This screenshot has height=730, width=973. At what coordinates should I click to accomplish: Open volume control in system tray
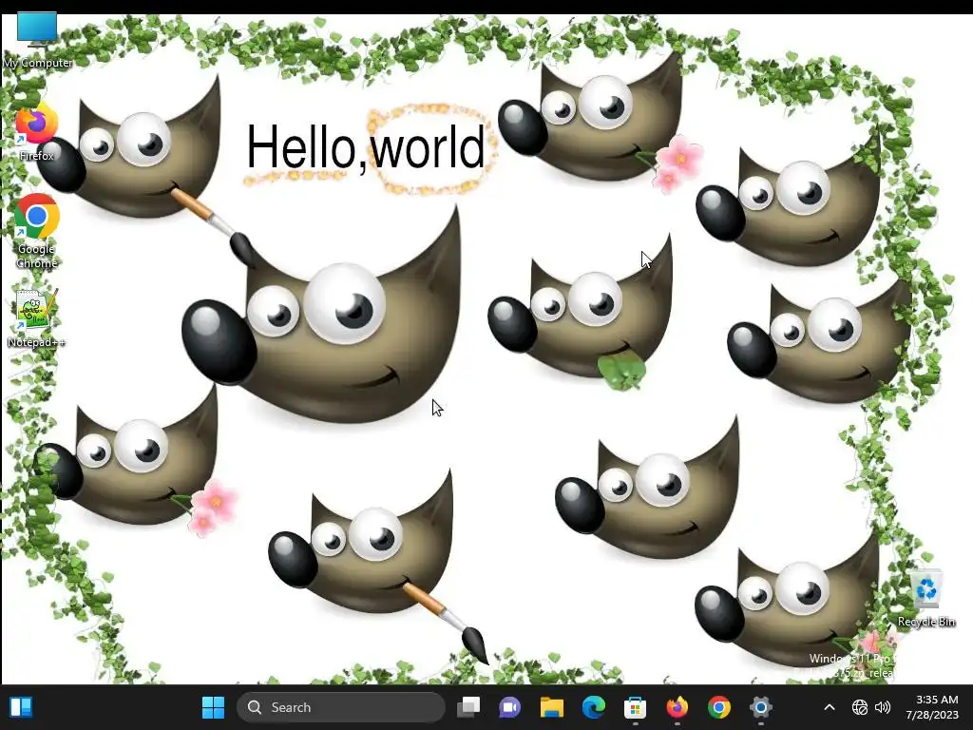pos(883,707)
